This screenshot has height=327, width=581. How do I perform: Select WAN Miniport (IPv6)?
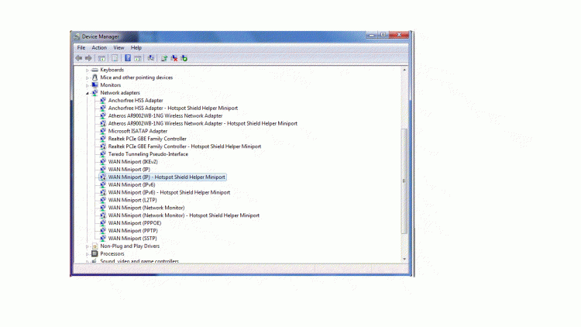[132, 184]
